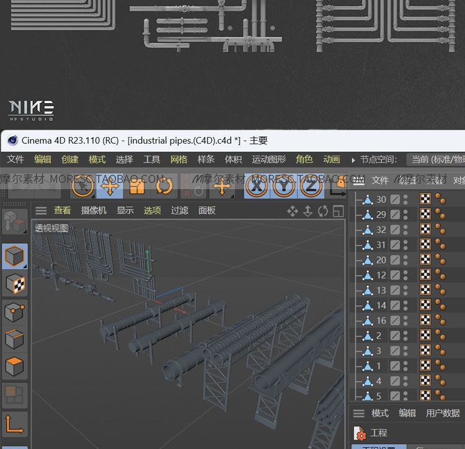Click Phong tag of object 1

click(x=440, y=365)
